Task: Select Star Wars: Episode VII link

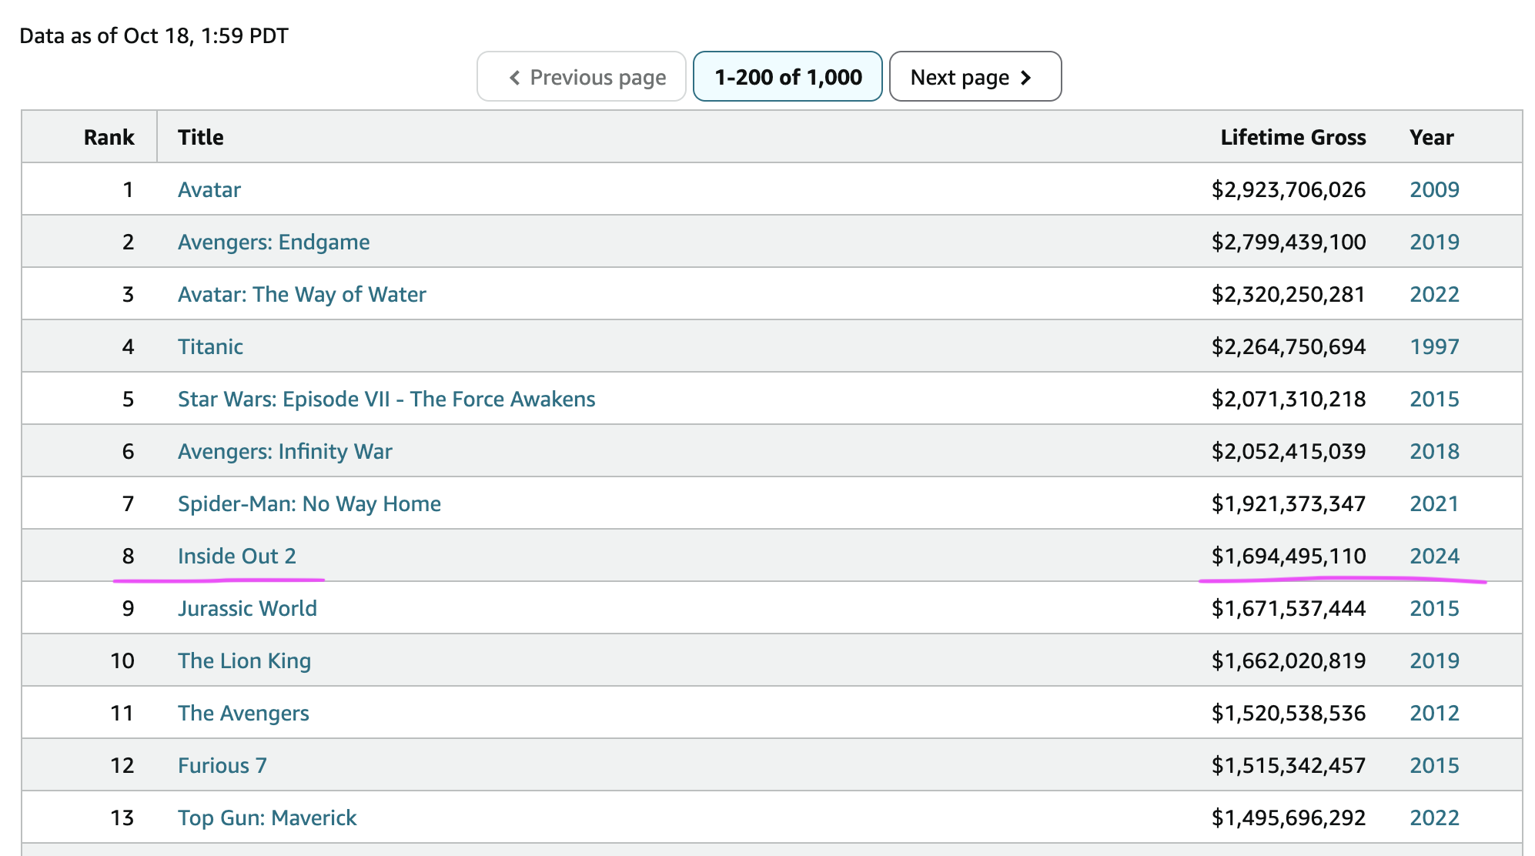Action: (386, 399)
